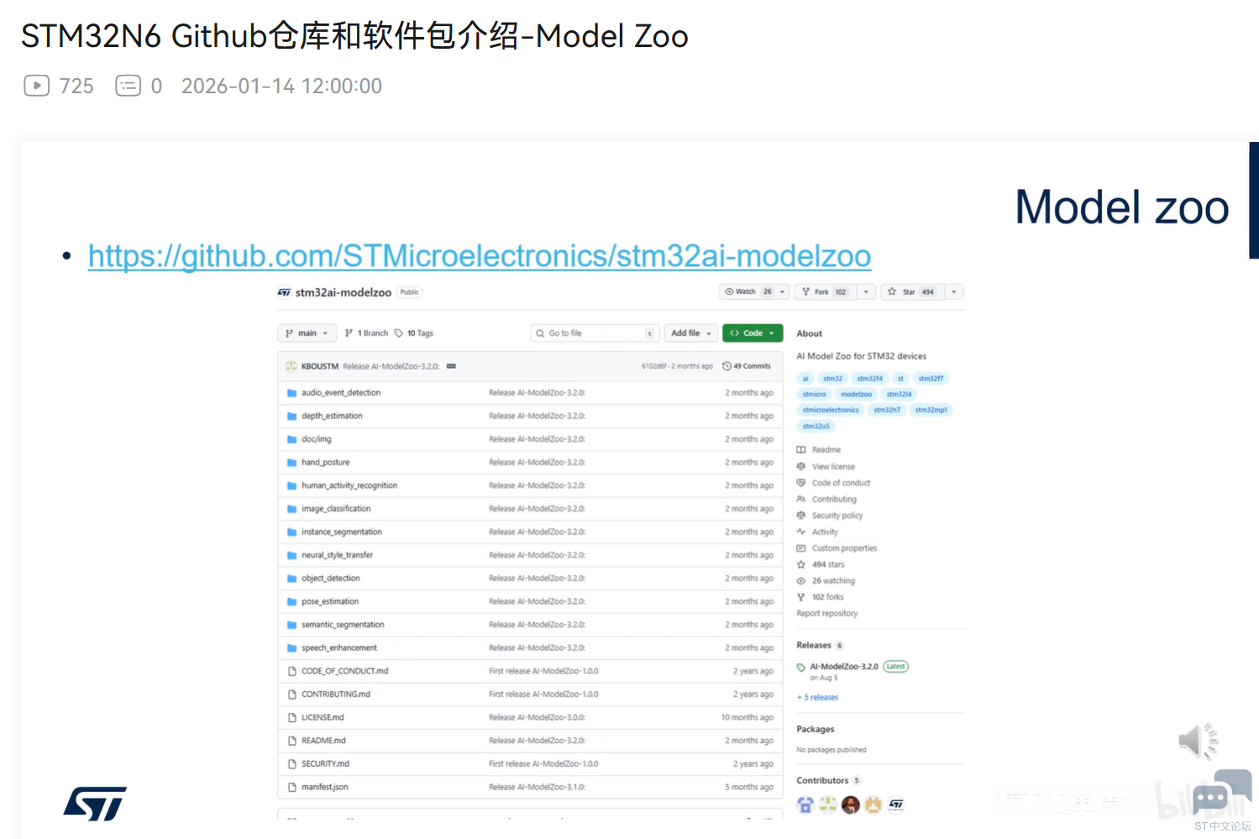1259x839 pixels.
Task: Select the stm32f4 topic tag
Action: click(x=870, y=379)
